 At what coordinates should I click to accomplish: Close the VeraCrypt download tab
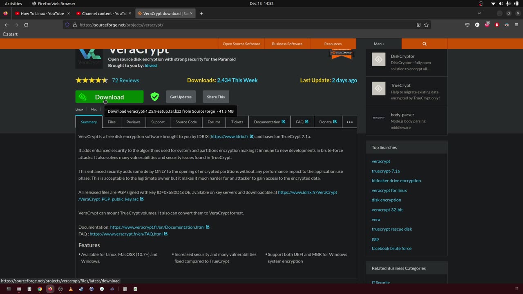tap(192, 13)
